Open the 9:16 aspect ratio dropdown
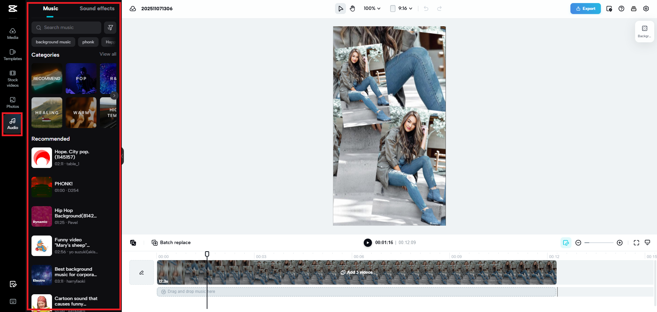 coord(404,8)
